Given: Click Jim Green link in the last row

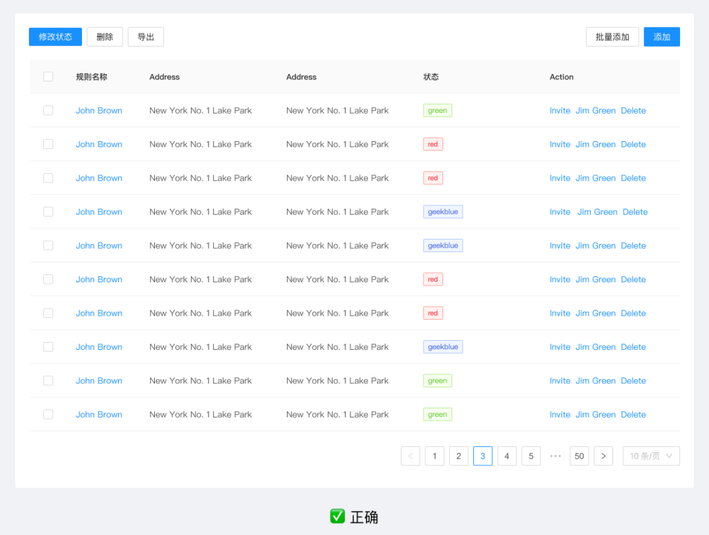Looking at the screenshot, I should pyautogui.click(x=595, y=414).
